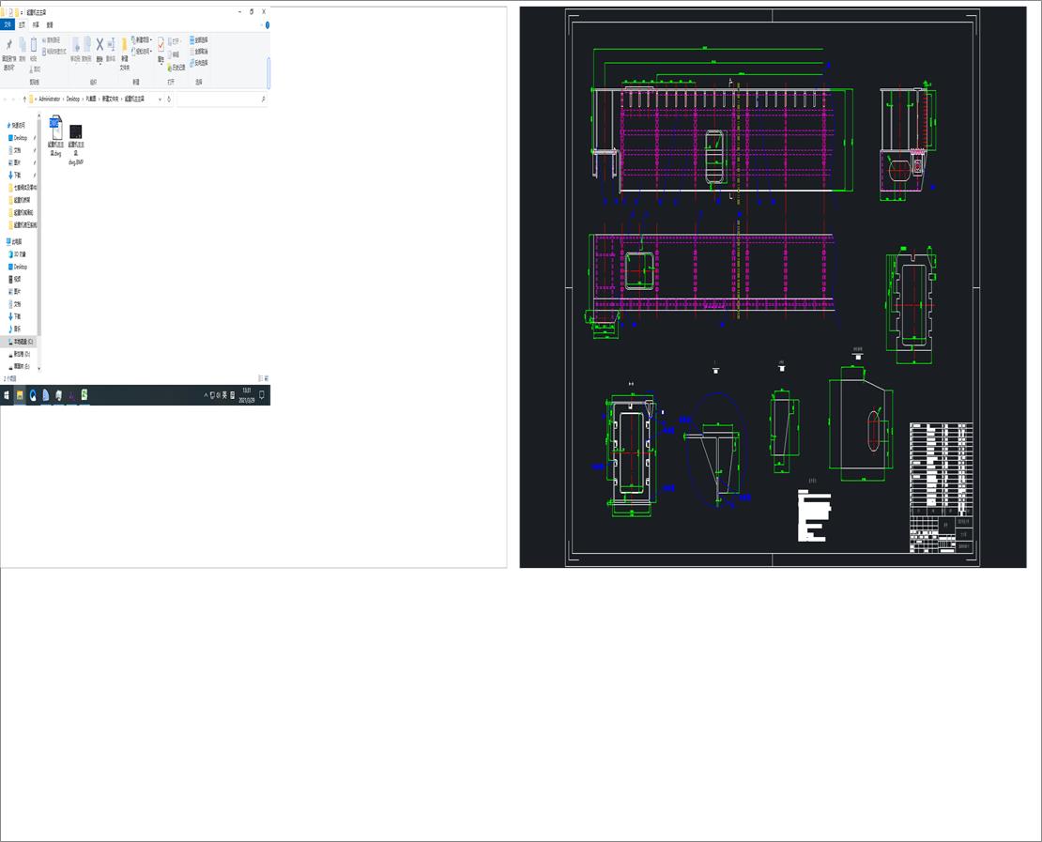Screen dimensions: 1042x842
Task: Open the Home tab in Explorer
Action: click(22, 24)
